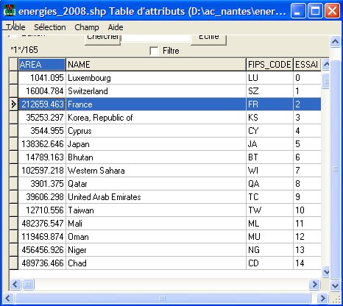Click the window's bottom scroll left arrow
The image size is (343, 306).
pyautogui.click(x=7, y=299)
